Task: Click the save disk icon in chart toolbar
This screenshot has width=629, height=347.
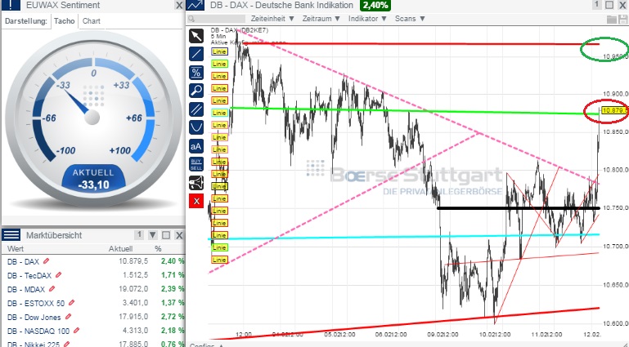Action: click(623, 20)
